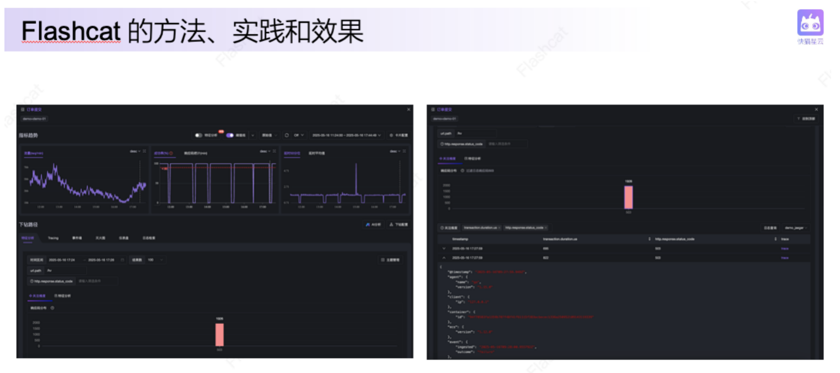Click the 时间区间 start time field
840x373 pixels.
63,260
